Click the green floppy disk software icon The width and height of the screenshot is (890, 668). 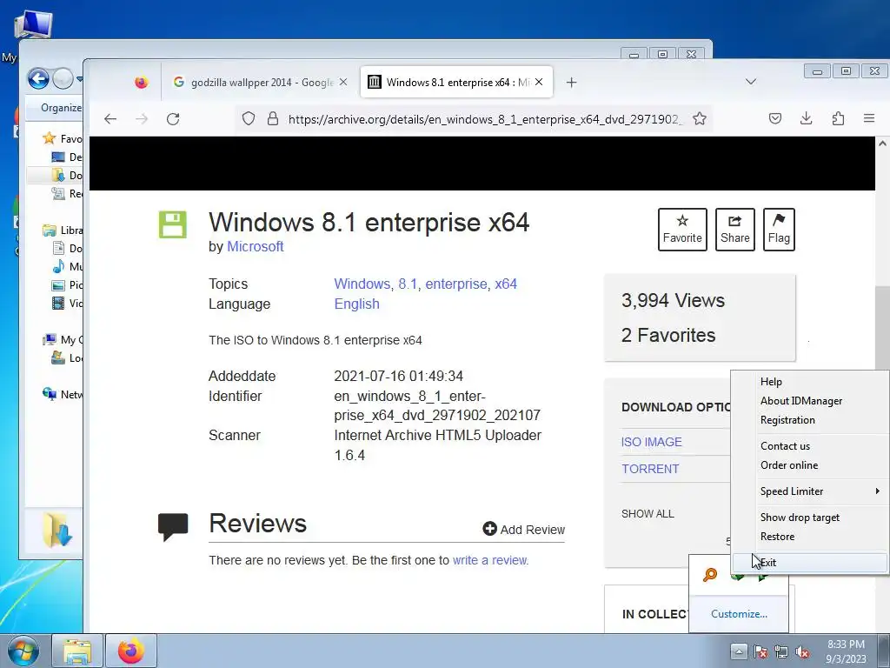(x=173, y=224)
